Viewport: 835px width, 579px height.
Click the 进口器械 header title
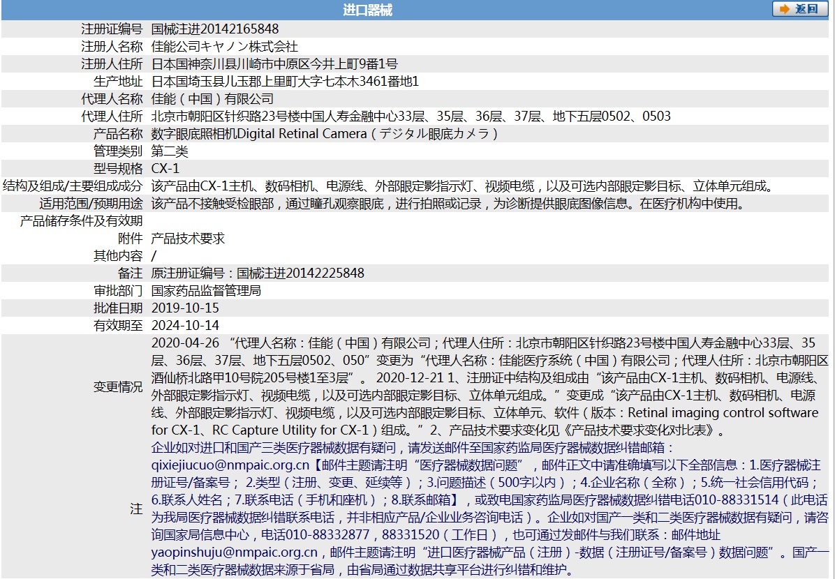(368, 10)
